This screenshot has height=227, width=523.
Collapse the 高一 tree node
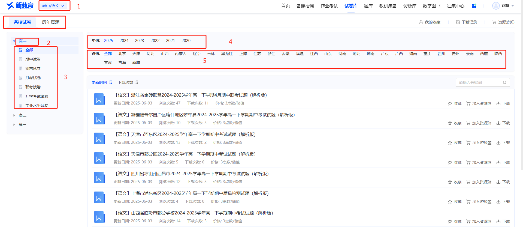[x=14, y=41]
